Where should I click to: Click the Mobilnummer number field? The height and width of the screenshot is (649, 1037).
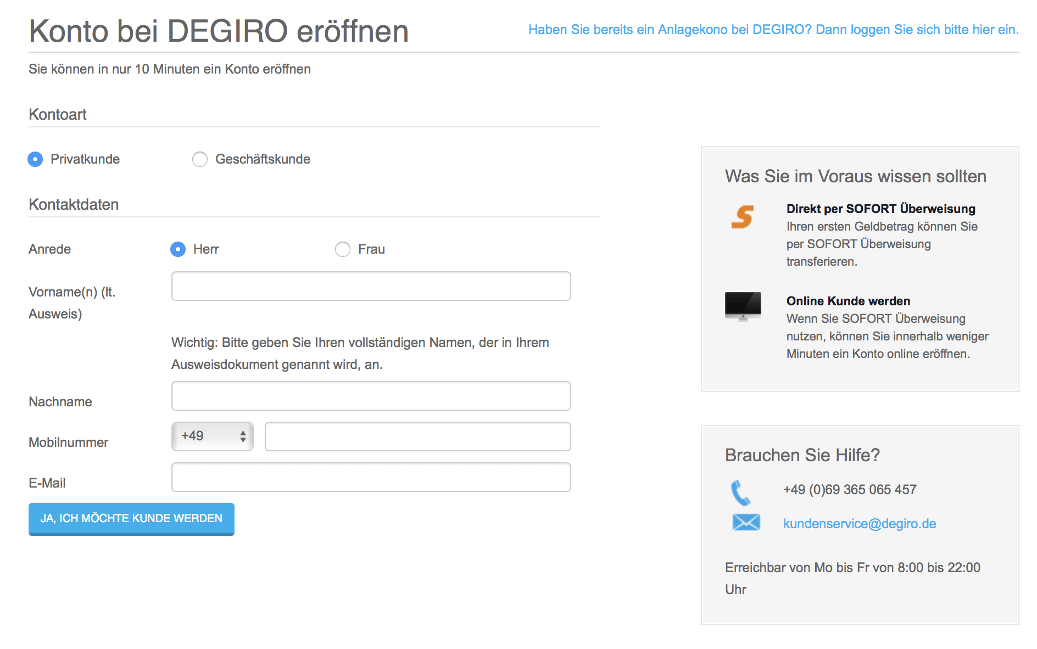click(418, 437)
